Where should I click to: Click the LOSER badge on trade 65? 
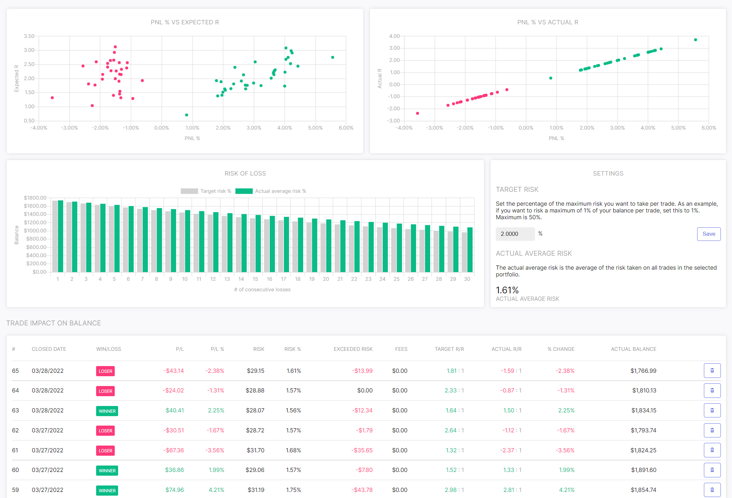pos(105,371)
